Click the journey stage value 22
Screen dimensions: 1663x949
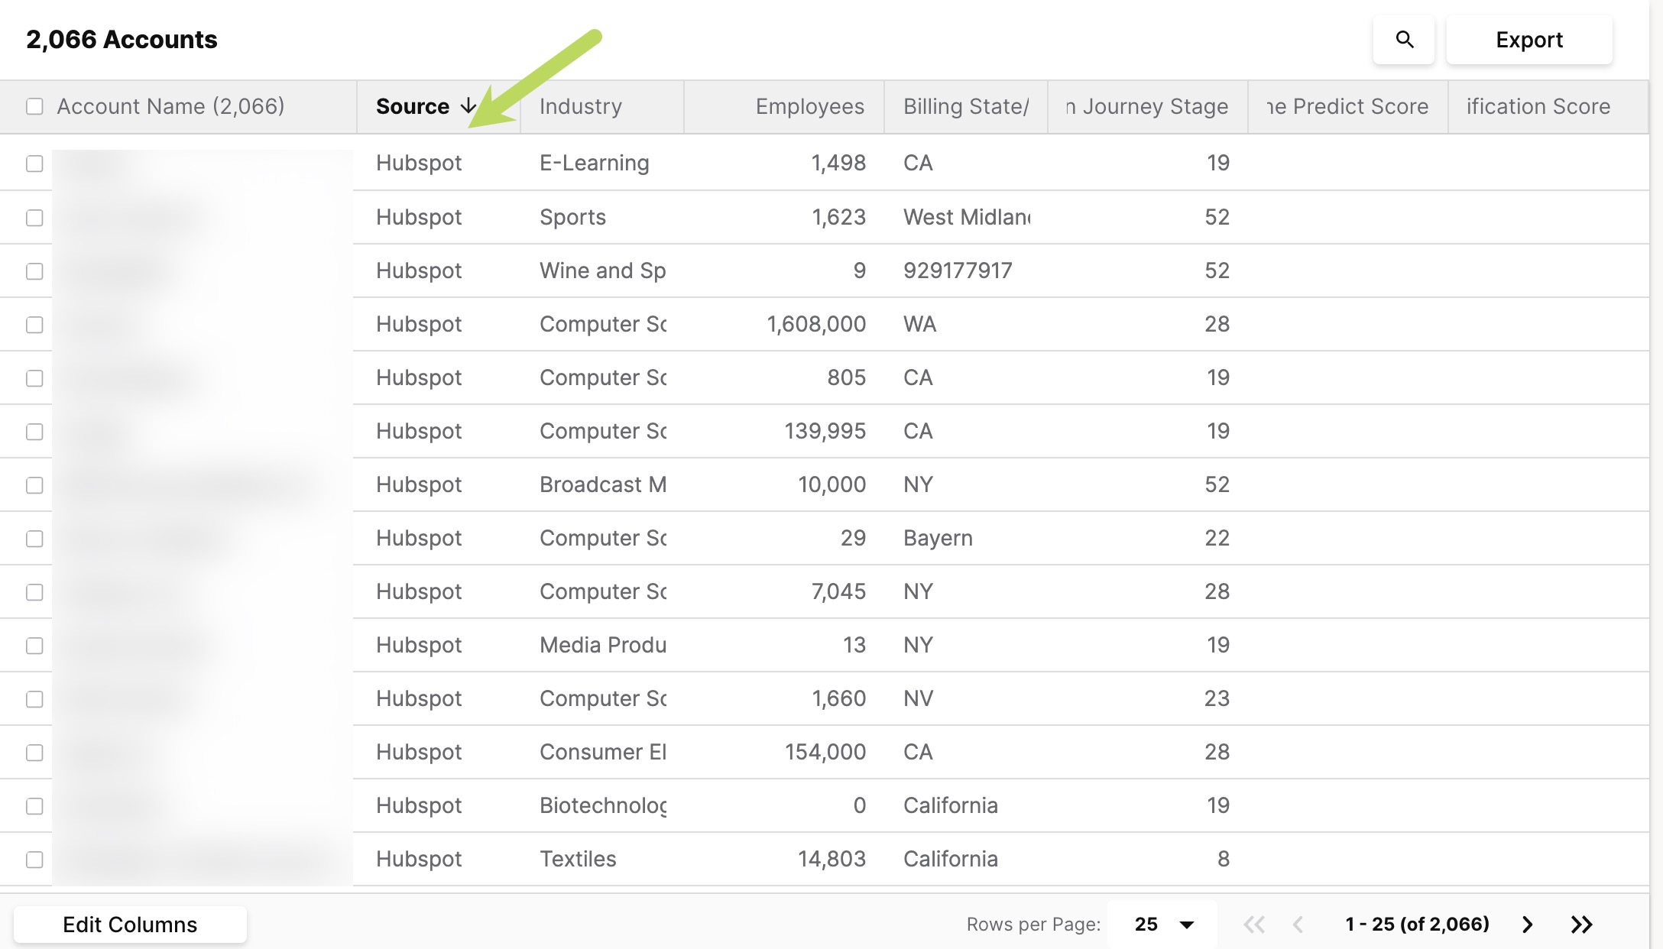pos(1217,538)
